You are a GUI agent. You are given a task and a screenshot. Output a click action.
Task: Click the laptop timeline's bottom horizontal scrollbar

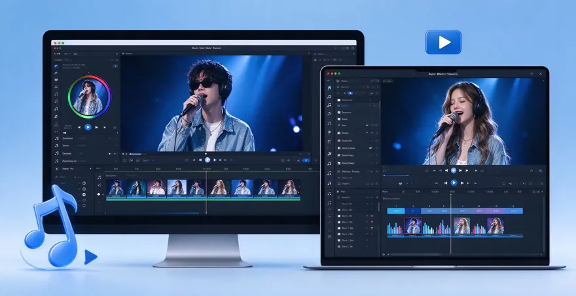[x=415, y=255]
